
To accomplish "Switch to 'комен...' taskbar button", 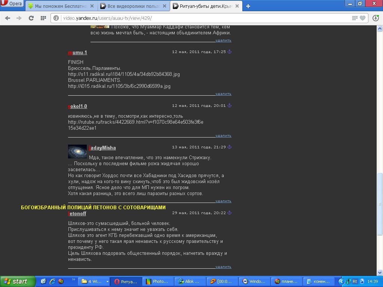I will pos(319,282).
